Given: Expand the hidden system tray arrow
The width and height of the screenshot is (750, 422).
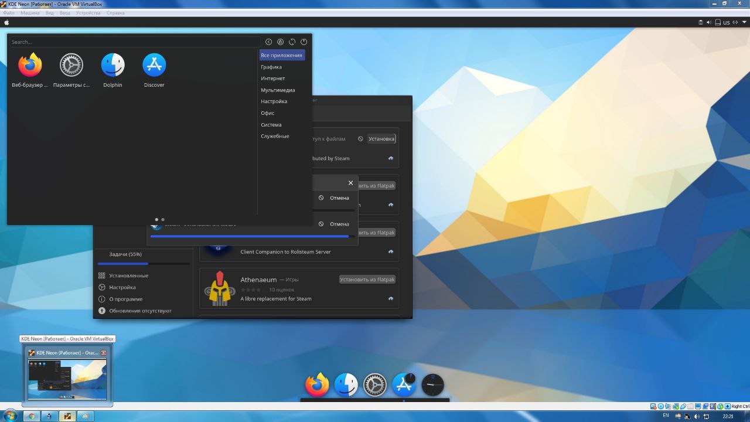Looking at the screenshot, I should [744, 22].
